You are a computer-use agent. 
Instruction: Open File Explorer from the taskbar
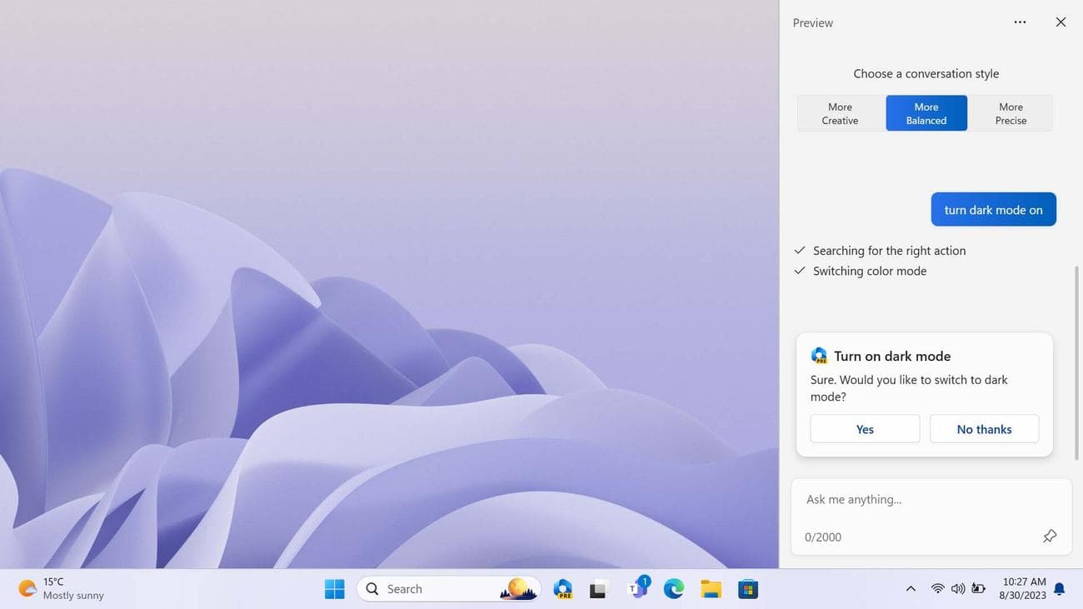(x=710, y=588)
